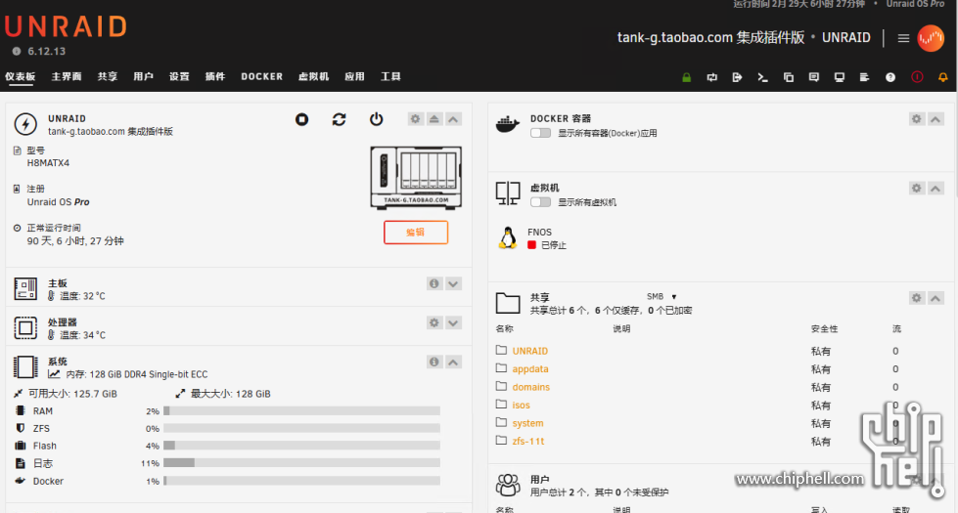Click version info icon beside 6.12.13
Image resolution: width=958 pixels, height=513 pixels.
pyautogui.click(x=17, y=51)
